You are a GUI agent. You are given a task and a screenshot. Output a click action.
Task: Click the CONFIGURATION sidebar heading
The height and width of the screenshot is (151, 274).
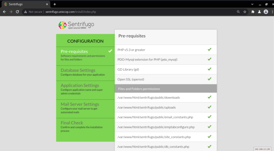click(x=85, y=41)
